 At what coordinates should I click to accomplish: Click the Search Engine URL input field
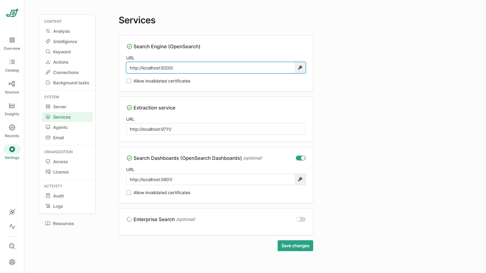pos(210,68)
